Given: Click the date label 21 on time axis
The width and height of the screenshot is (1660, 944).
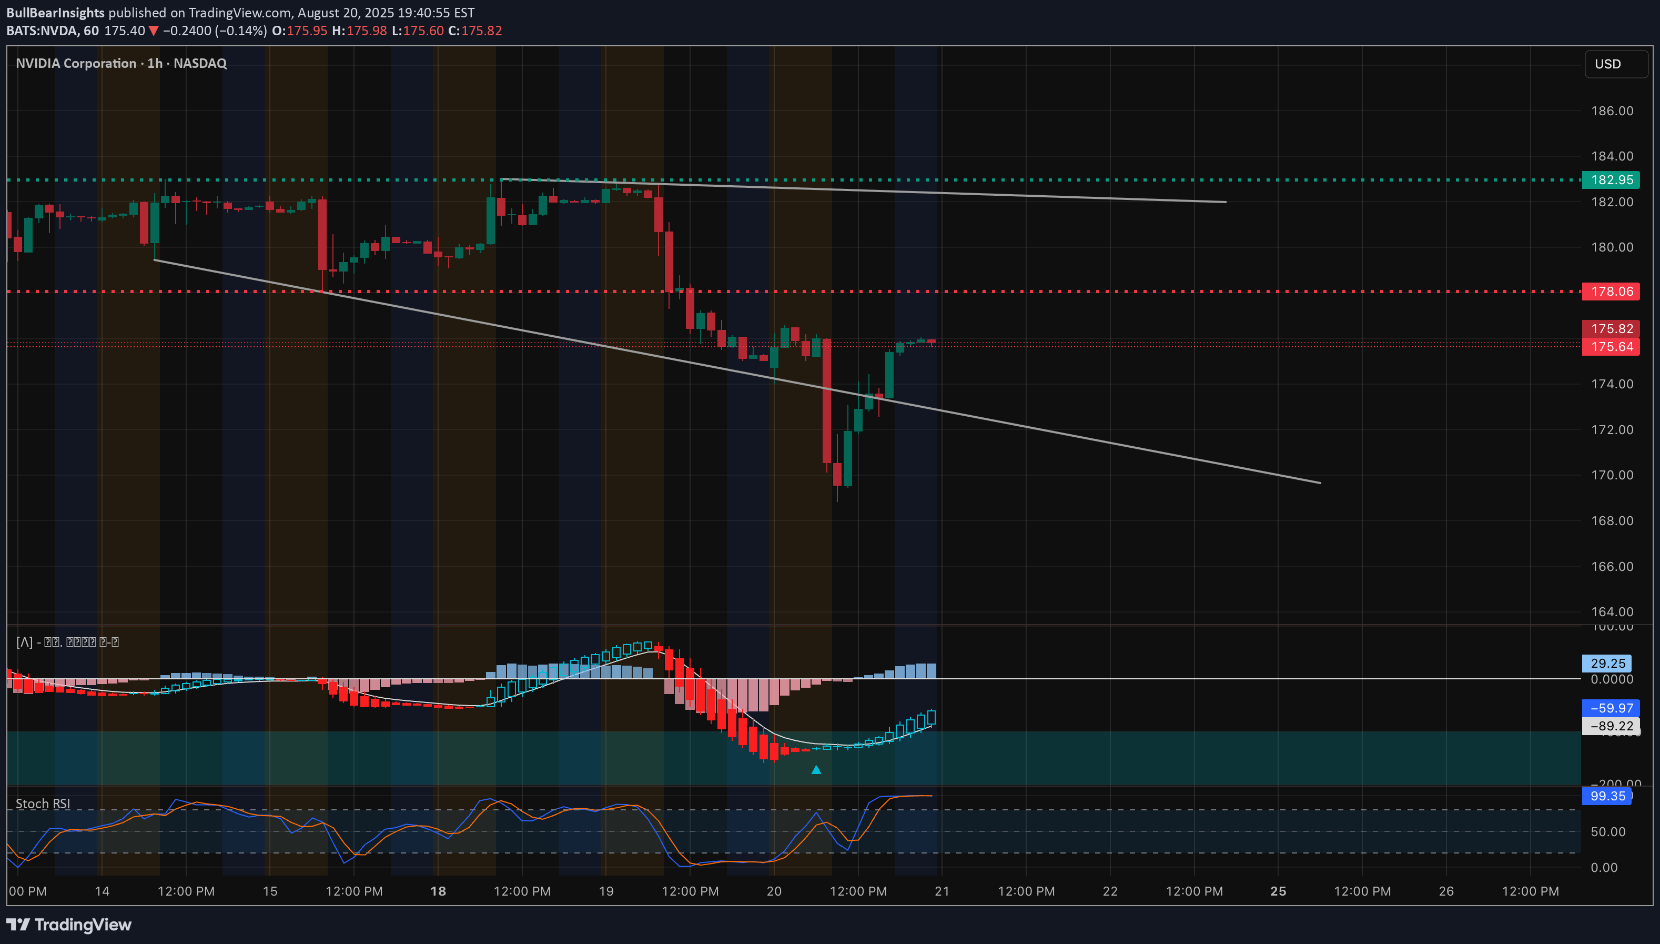Looking at the screenshot, I should (942, 891).
